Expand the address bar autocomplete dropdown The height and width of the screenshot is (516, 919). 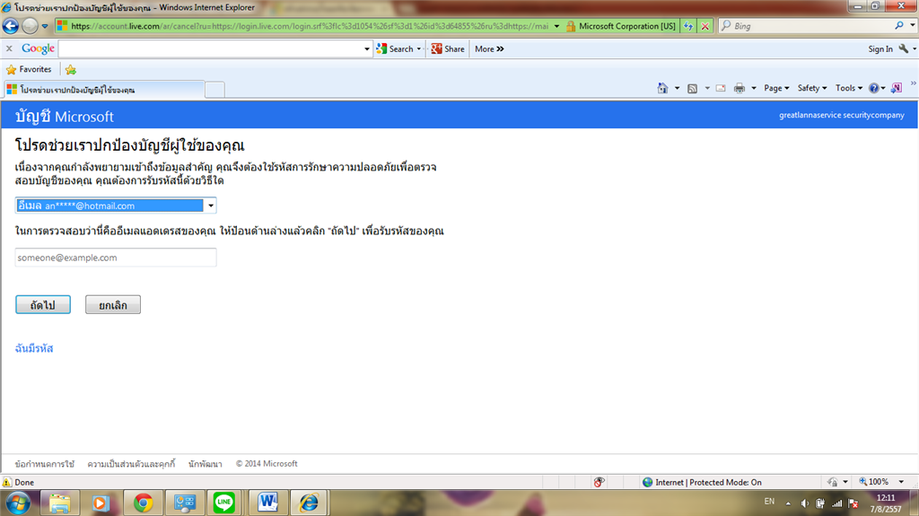click(x=556, y=26)
